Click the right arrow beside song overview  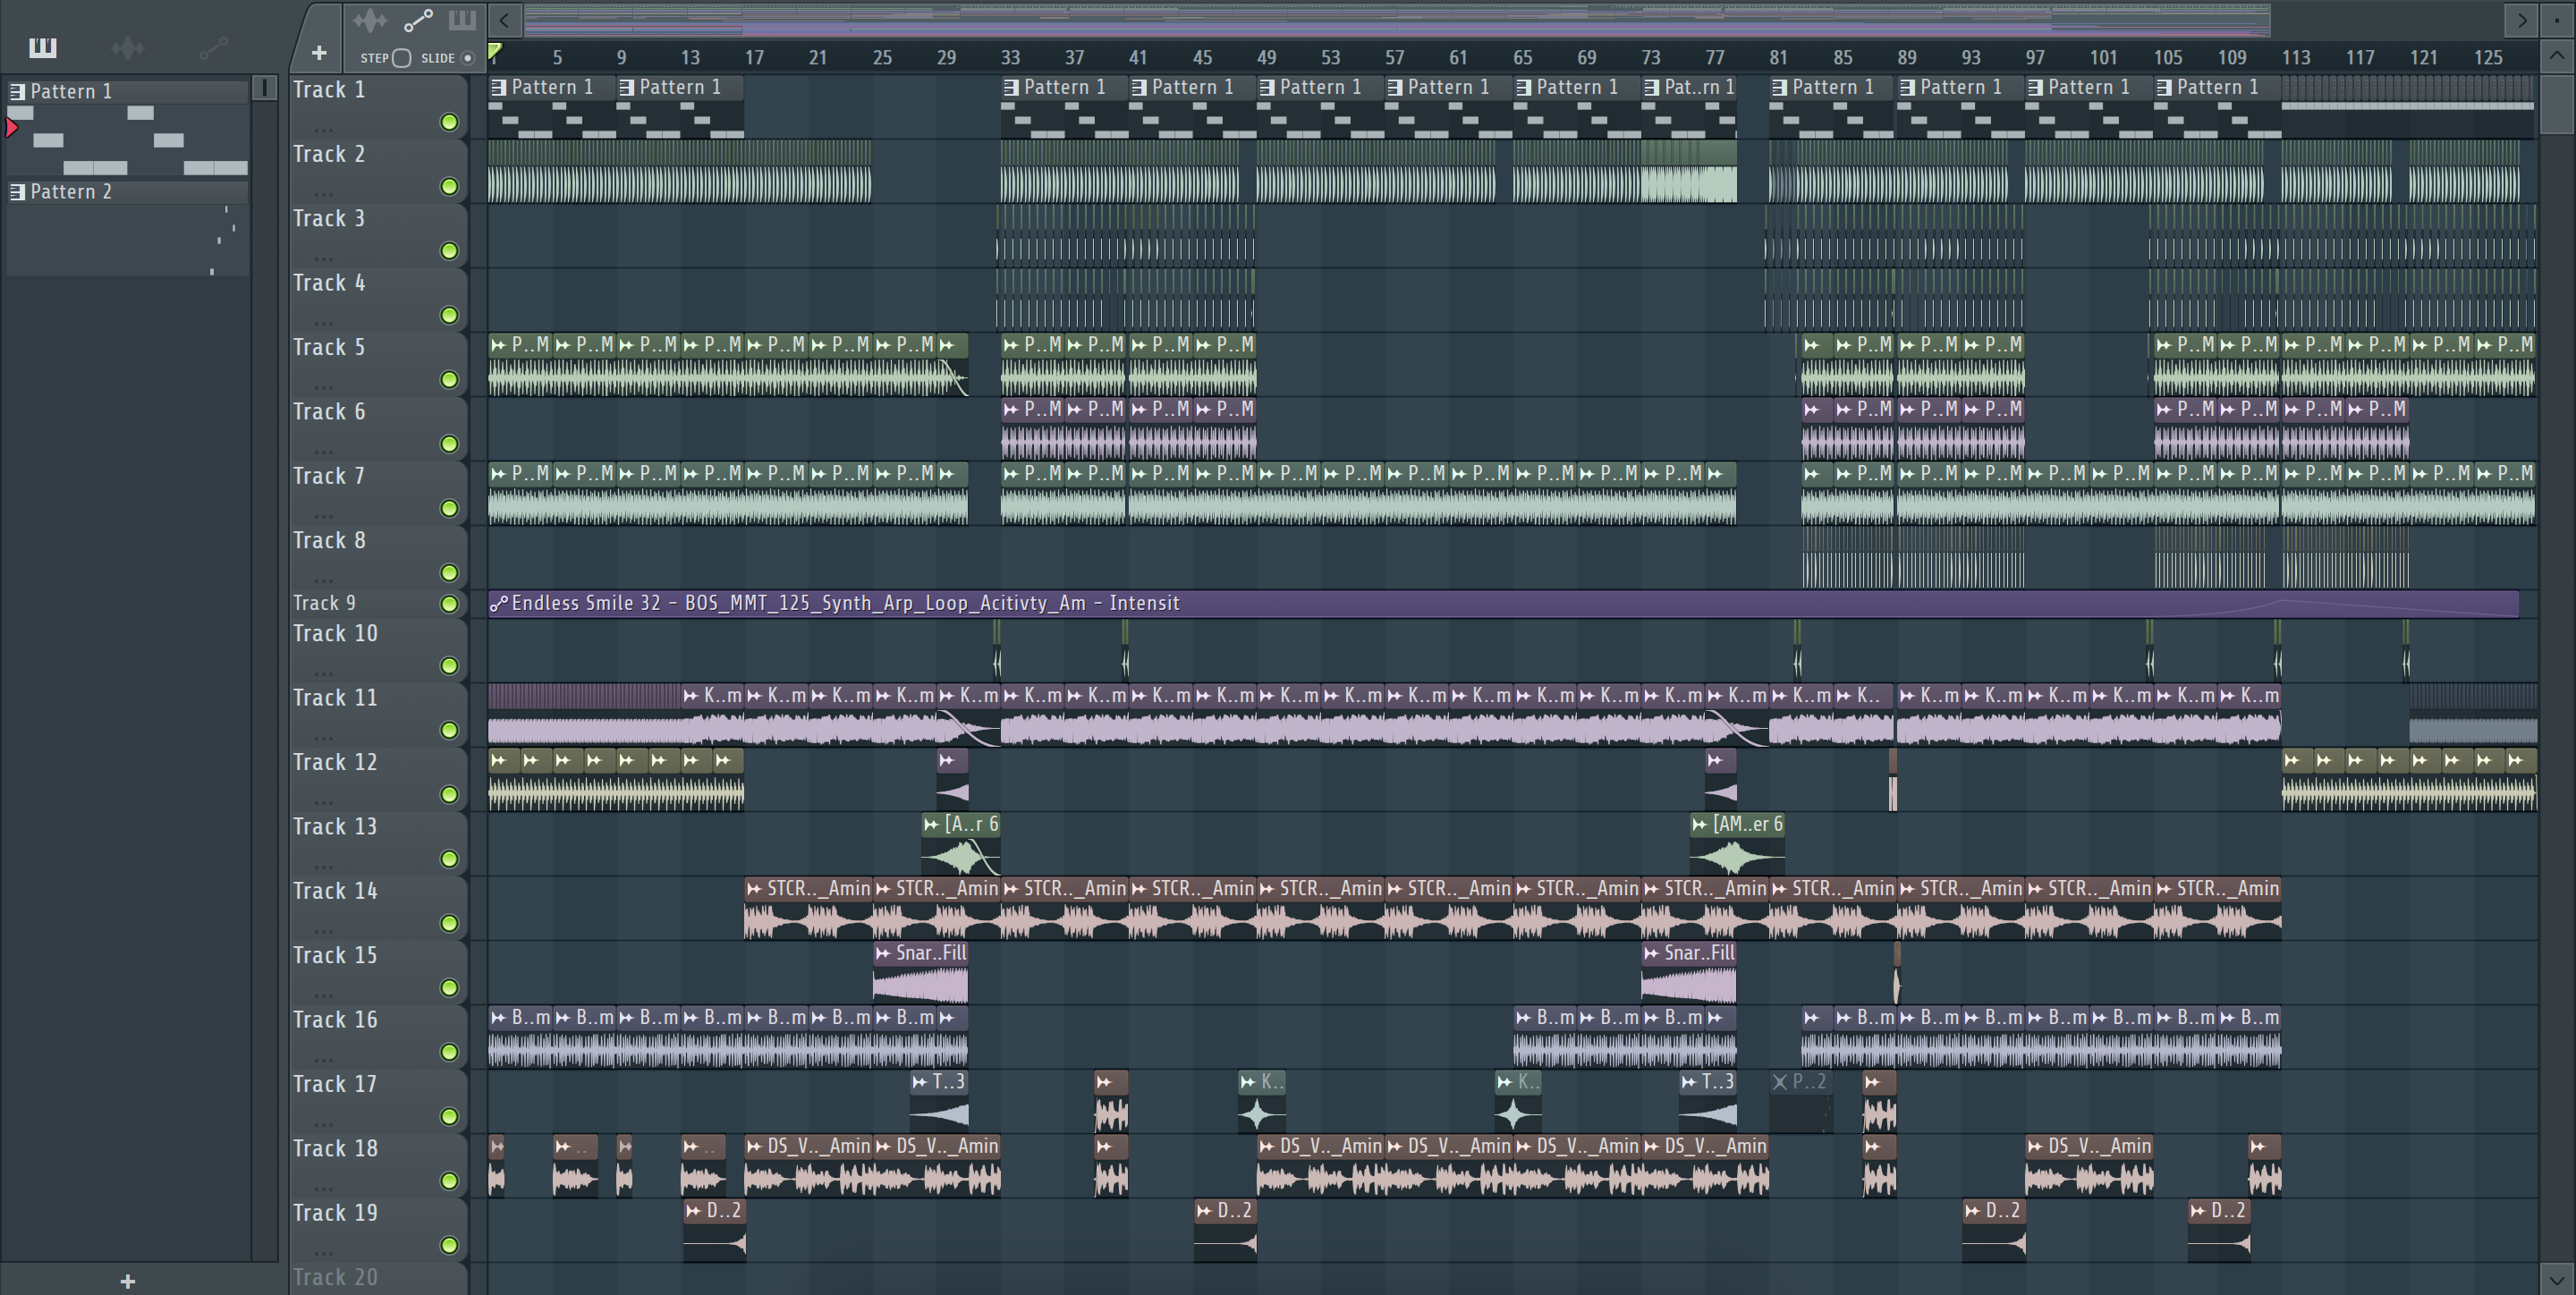(2521, 19)
